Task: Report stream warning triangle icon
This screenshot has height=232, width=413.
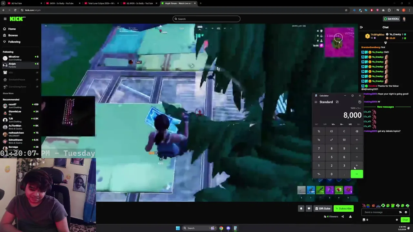Action: tap(350, 217)
